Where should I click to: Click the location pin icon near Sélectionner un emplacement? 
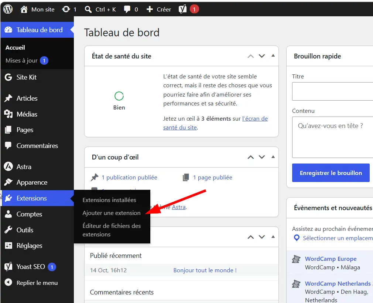tap(297, 238)
